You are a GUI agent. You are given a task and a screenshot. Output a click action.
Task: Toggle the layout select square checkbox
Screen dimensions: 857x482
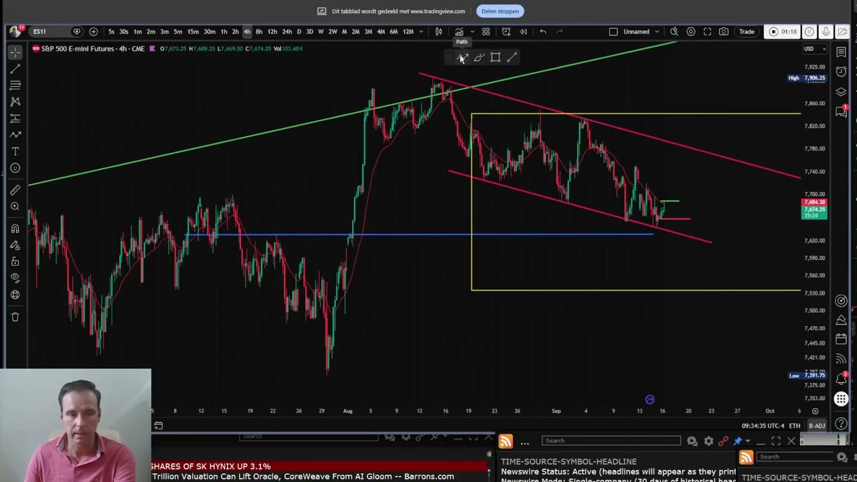click(613, 31)
